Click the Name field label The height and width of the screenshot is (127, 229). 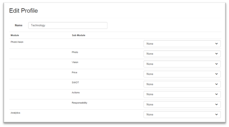pos(18,25)
